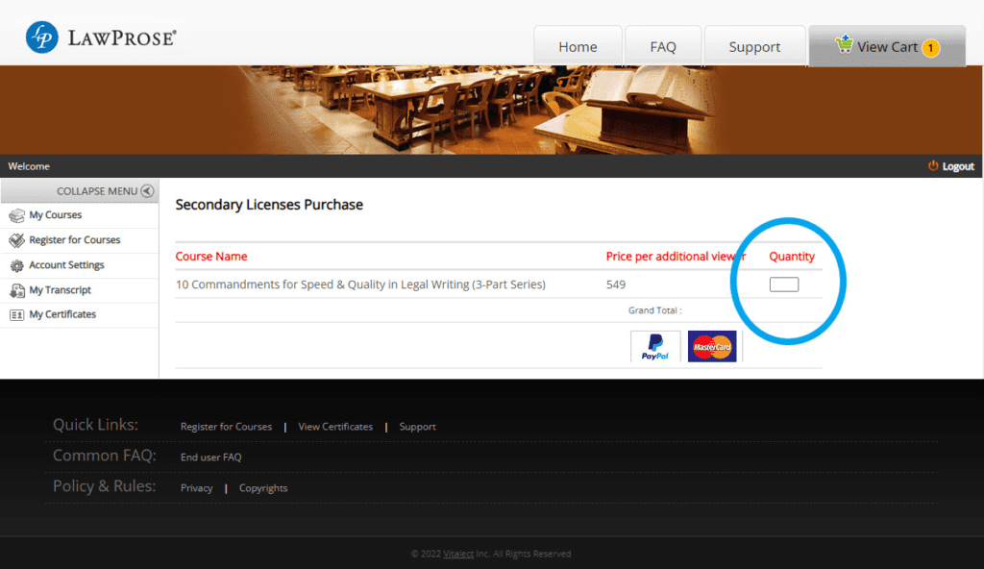984x569 pixels.
Task: Open Support footer quick link
Action: tap(417, 427)
